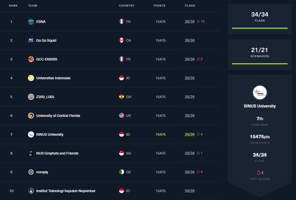
Task: Open Go Go Squid's 34/34 flags link
Action: pyautogui.click(x=190, y=40)
